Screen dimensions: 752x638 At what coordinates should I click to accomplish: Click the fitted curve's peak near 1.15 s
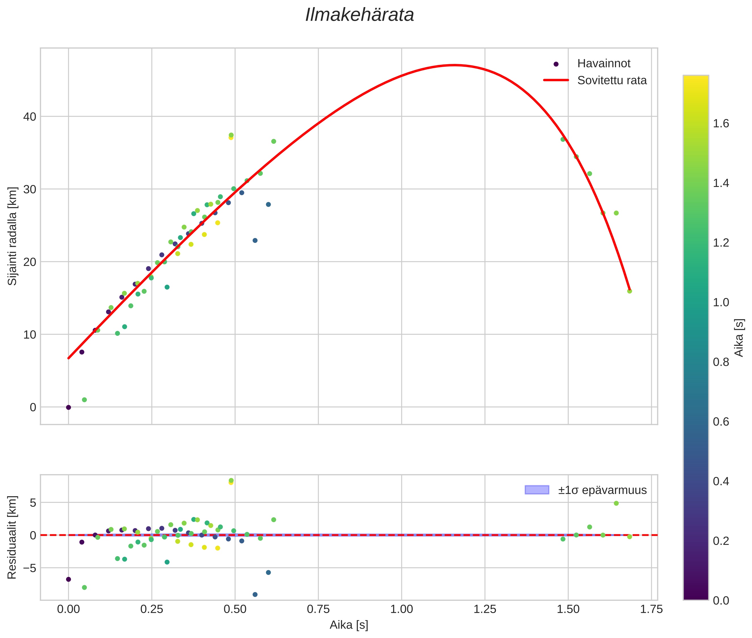pyautogui.click(x=454, y=65)
